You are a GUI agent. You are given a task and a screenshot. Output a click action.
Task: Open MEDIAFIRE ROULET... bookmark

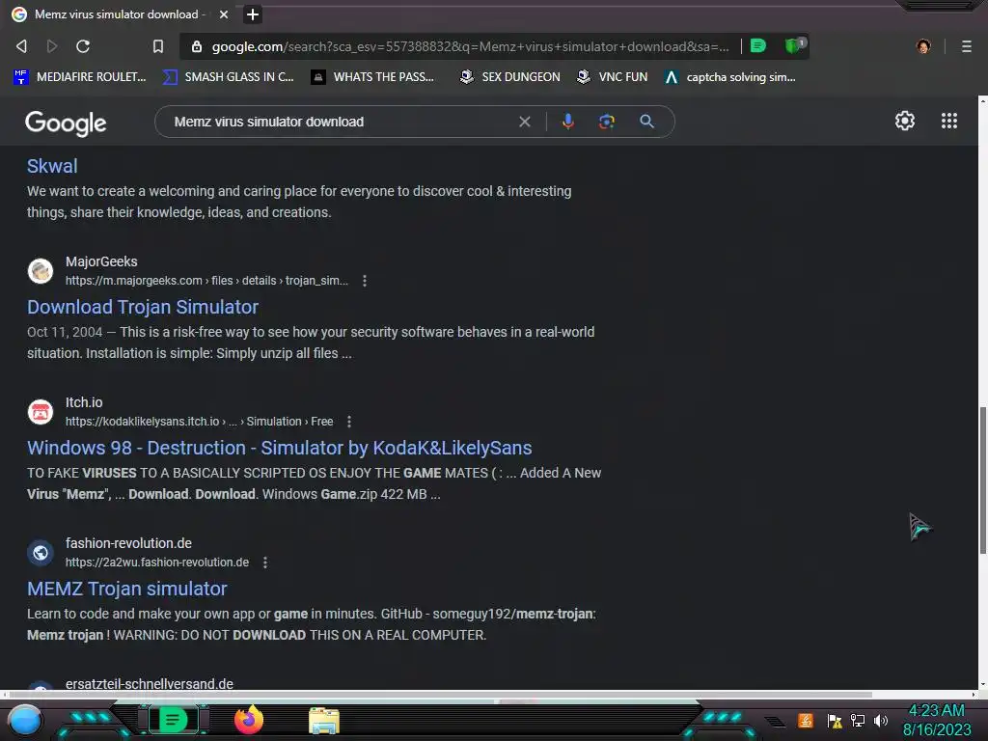(x=79, y=77)
